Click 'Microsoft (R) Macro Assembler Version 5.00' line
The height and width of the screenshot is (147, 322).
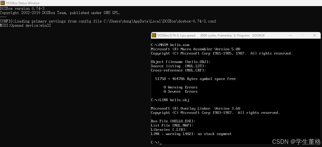pyautogui.click(x=196, y=49)
